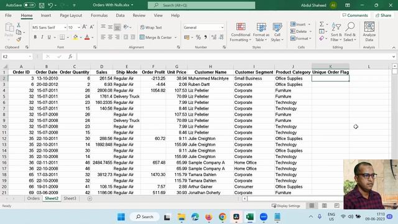Apply the yellow Fill Color
Screen dimensions: 398x224
tap(75, 37)
